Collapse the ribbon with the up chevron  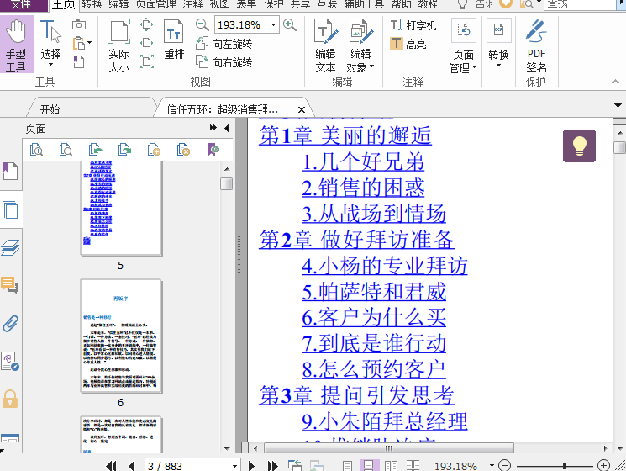[x=615, y=82]
